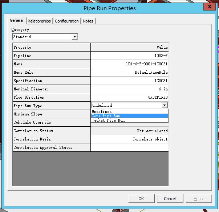Click the Pipe Run Type combo field showing Undefined

pyautogui.click(x=129, y=105)
